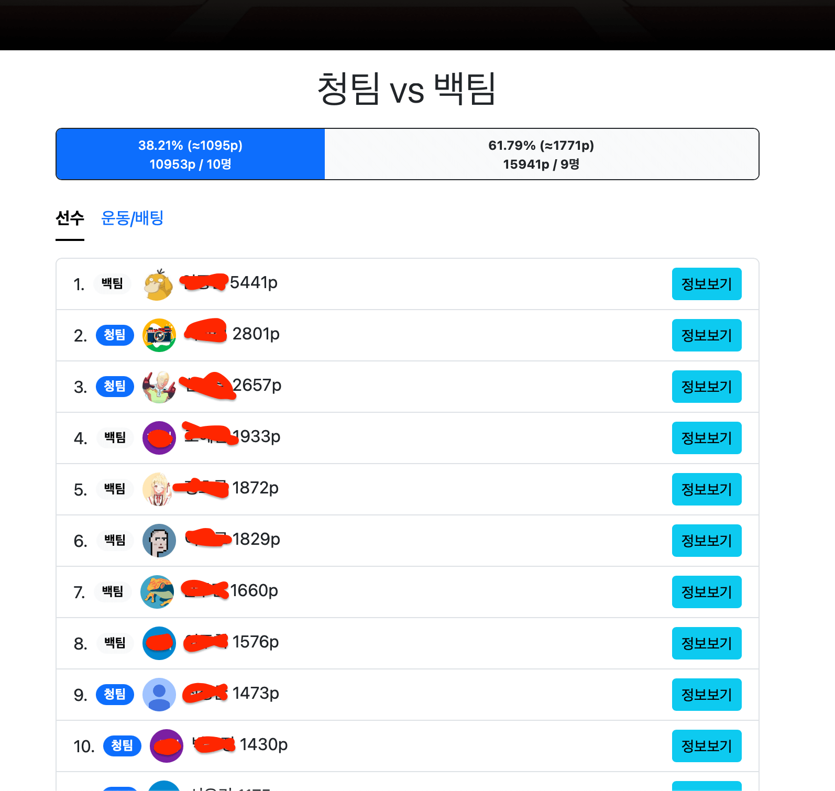
Task: Click the pixel face avatar in rank 6
Action: (159, 541)
